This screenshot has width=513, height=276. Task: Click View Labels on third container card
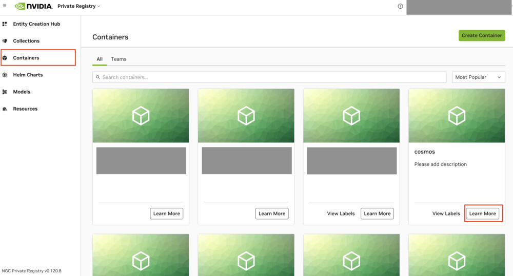coord(341,214)
